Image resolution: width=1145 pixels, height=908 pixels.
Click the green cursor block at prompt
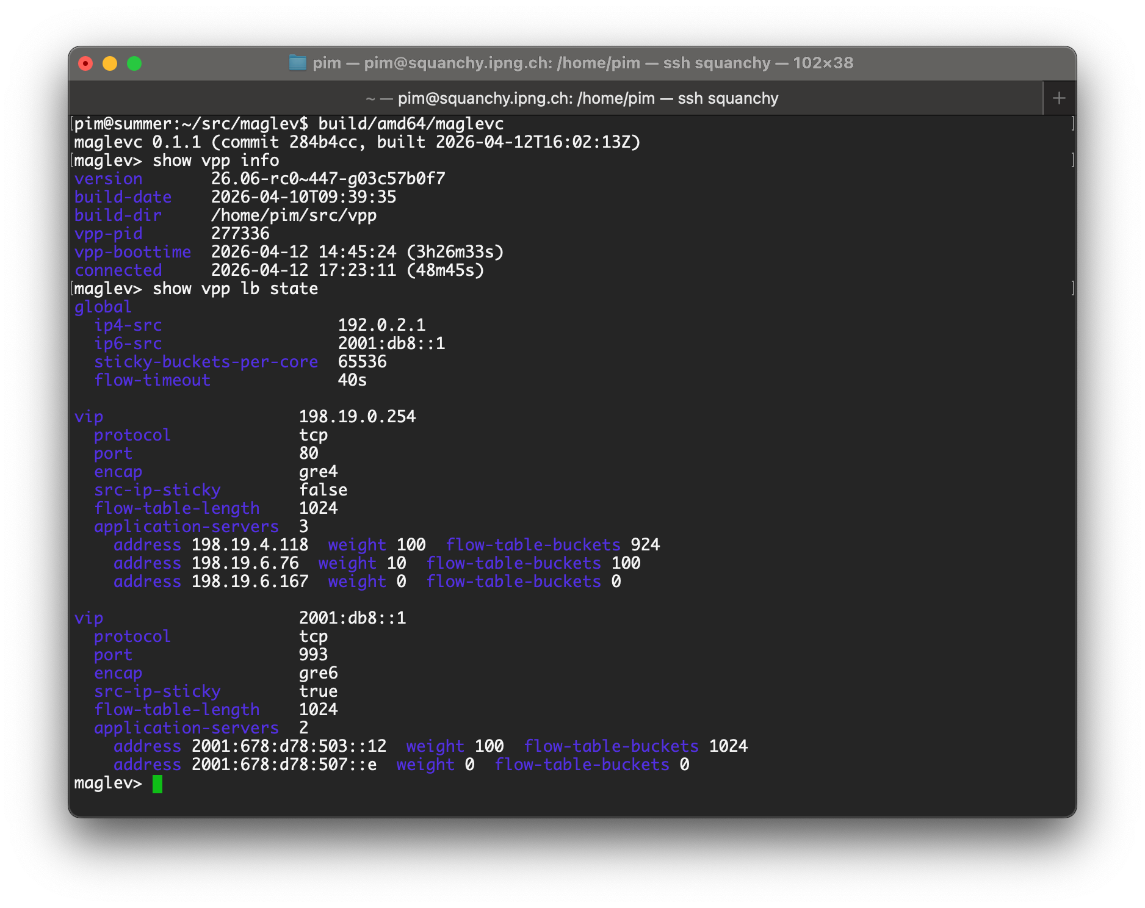pos(157,784)
